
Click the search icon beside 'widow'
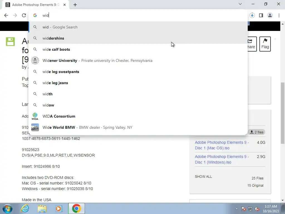(35, 105)
